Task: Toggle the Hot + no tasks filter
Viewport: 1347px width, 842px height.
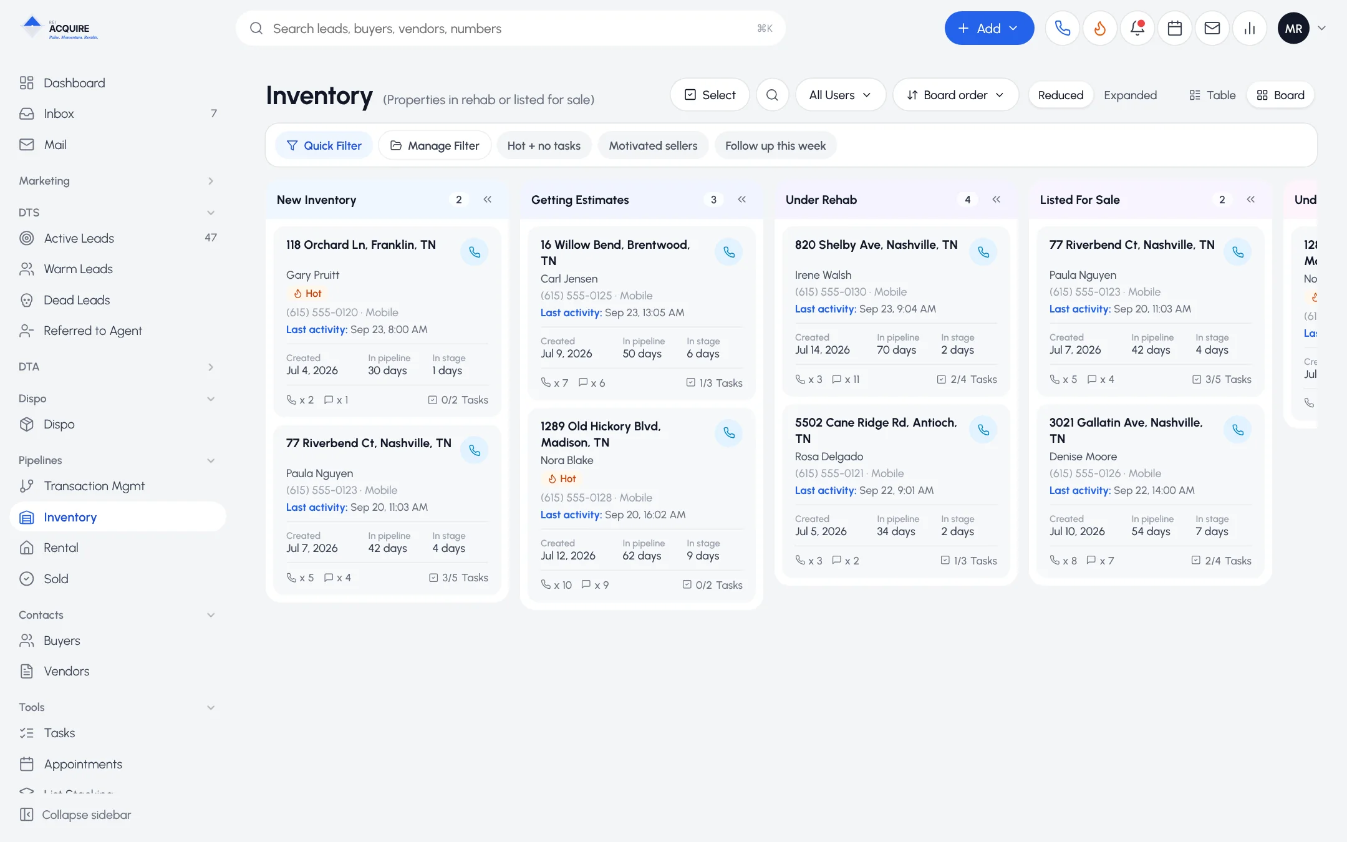Action: coord(544,145)
